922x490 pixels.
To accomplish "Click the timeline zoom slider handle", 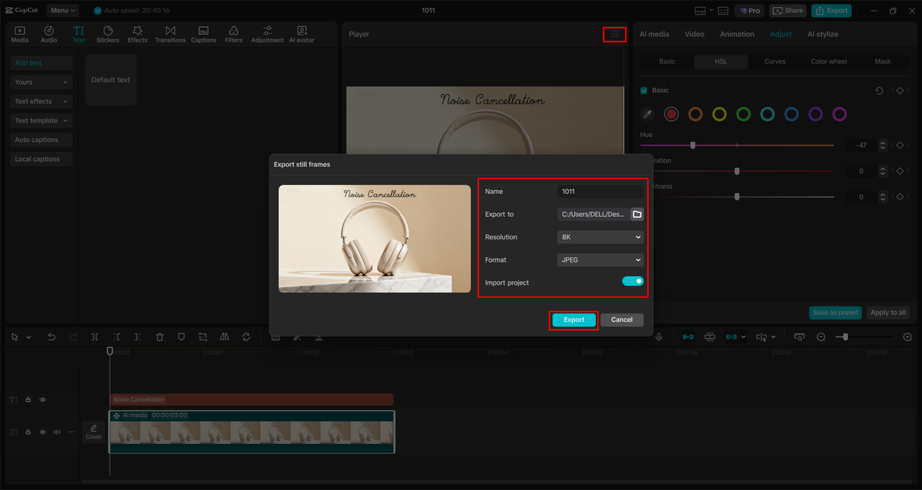I will 846,337.
